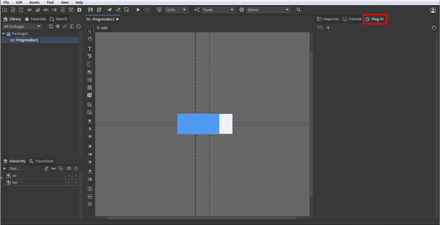This screenshot has height=225, width=440.
Task: Pick the Text tool in the side toolbar
Action: coord(90,49)
